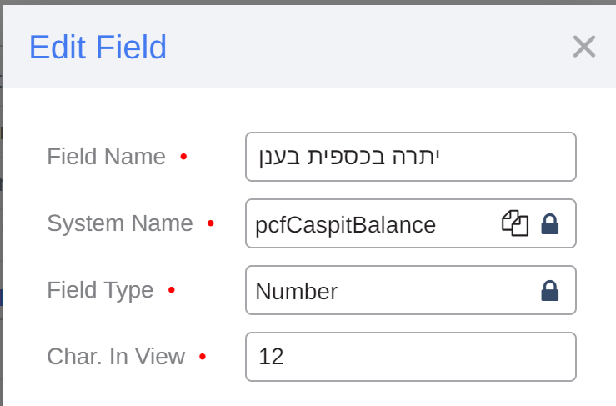Click the System Name field with pcfCaspitBalance
The width and height of the screenshot is (616, 406).
point(367,223)
